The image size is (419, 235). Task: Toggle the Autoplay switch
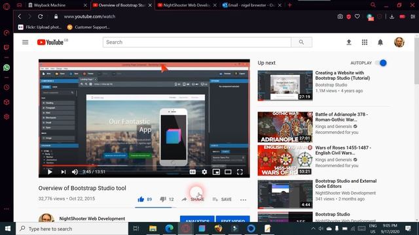pyautogui.click(x=381, y=63)
